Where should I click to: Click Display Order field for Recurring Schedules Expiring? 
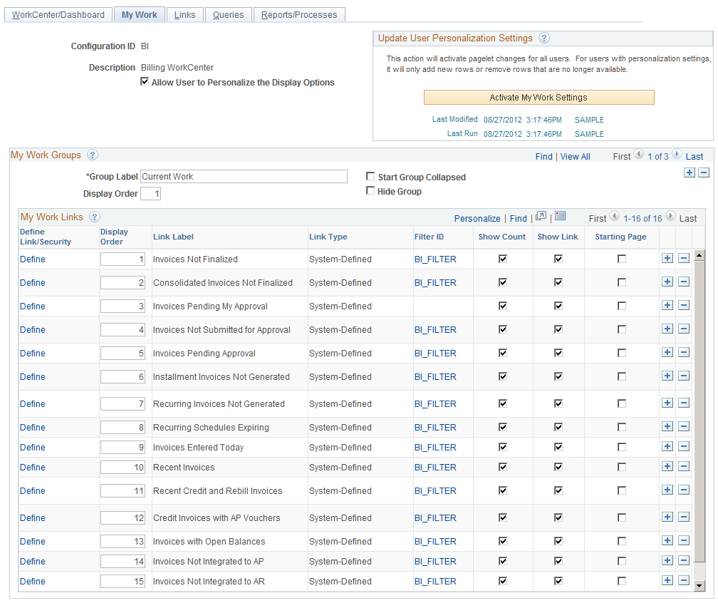pyautogui.click(x=123, y=428)
